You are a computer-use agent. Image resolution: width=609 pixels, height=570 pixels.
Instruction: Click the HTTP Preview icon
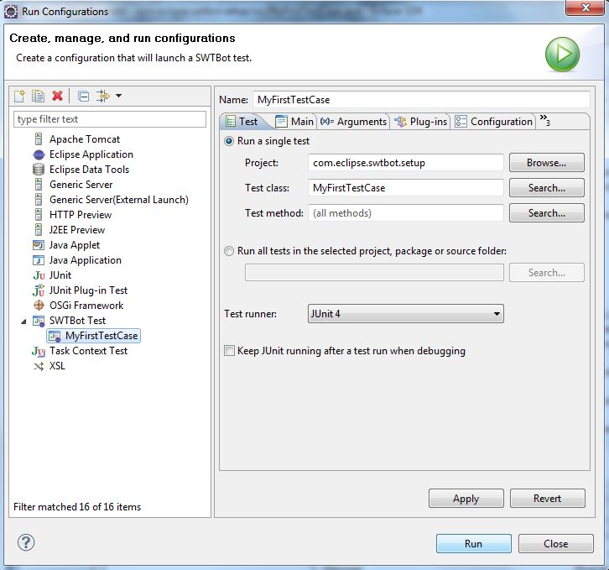tap(39, 215)
